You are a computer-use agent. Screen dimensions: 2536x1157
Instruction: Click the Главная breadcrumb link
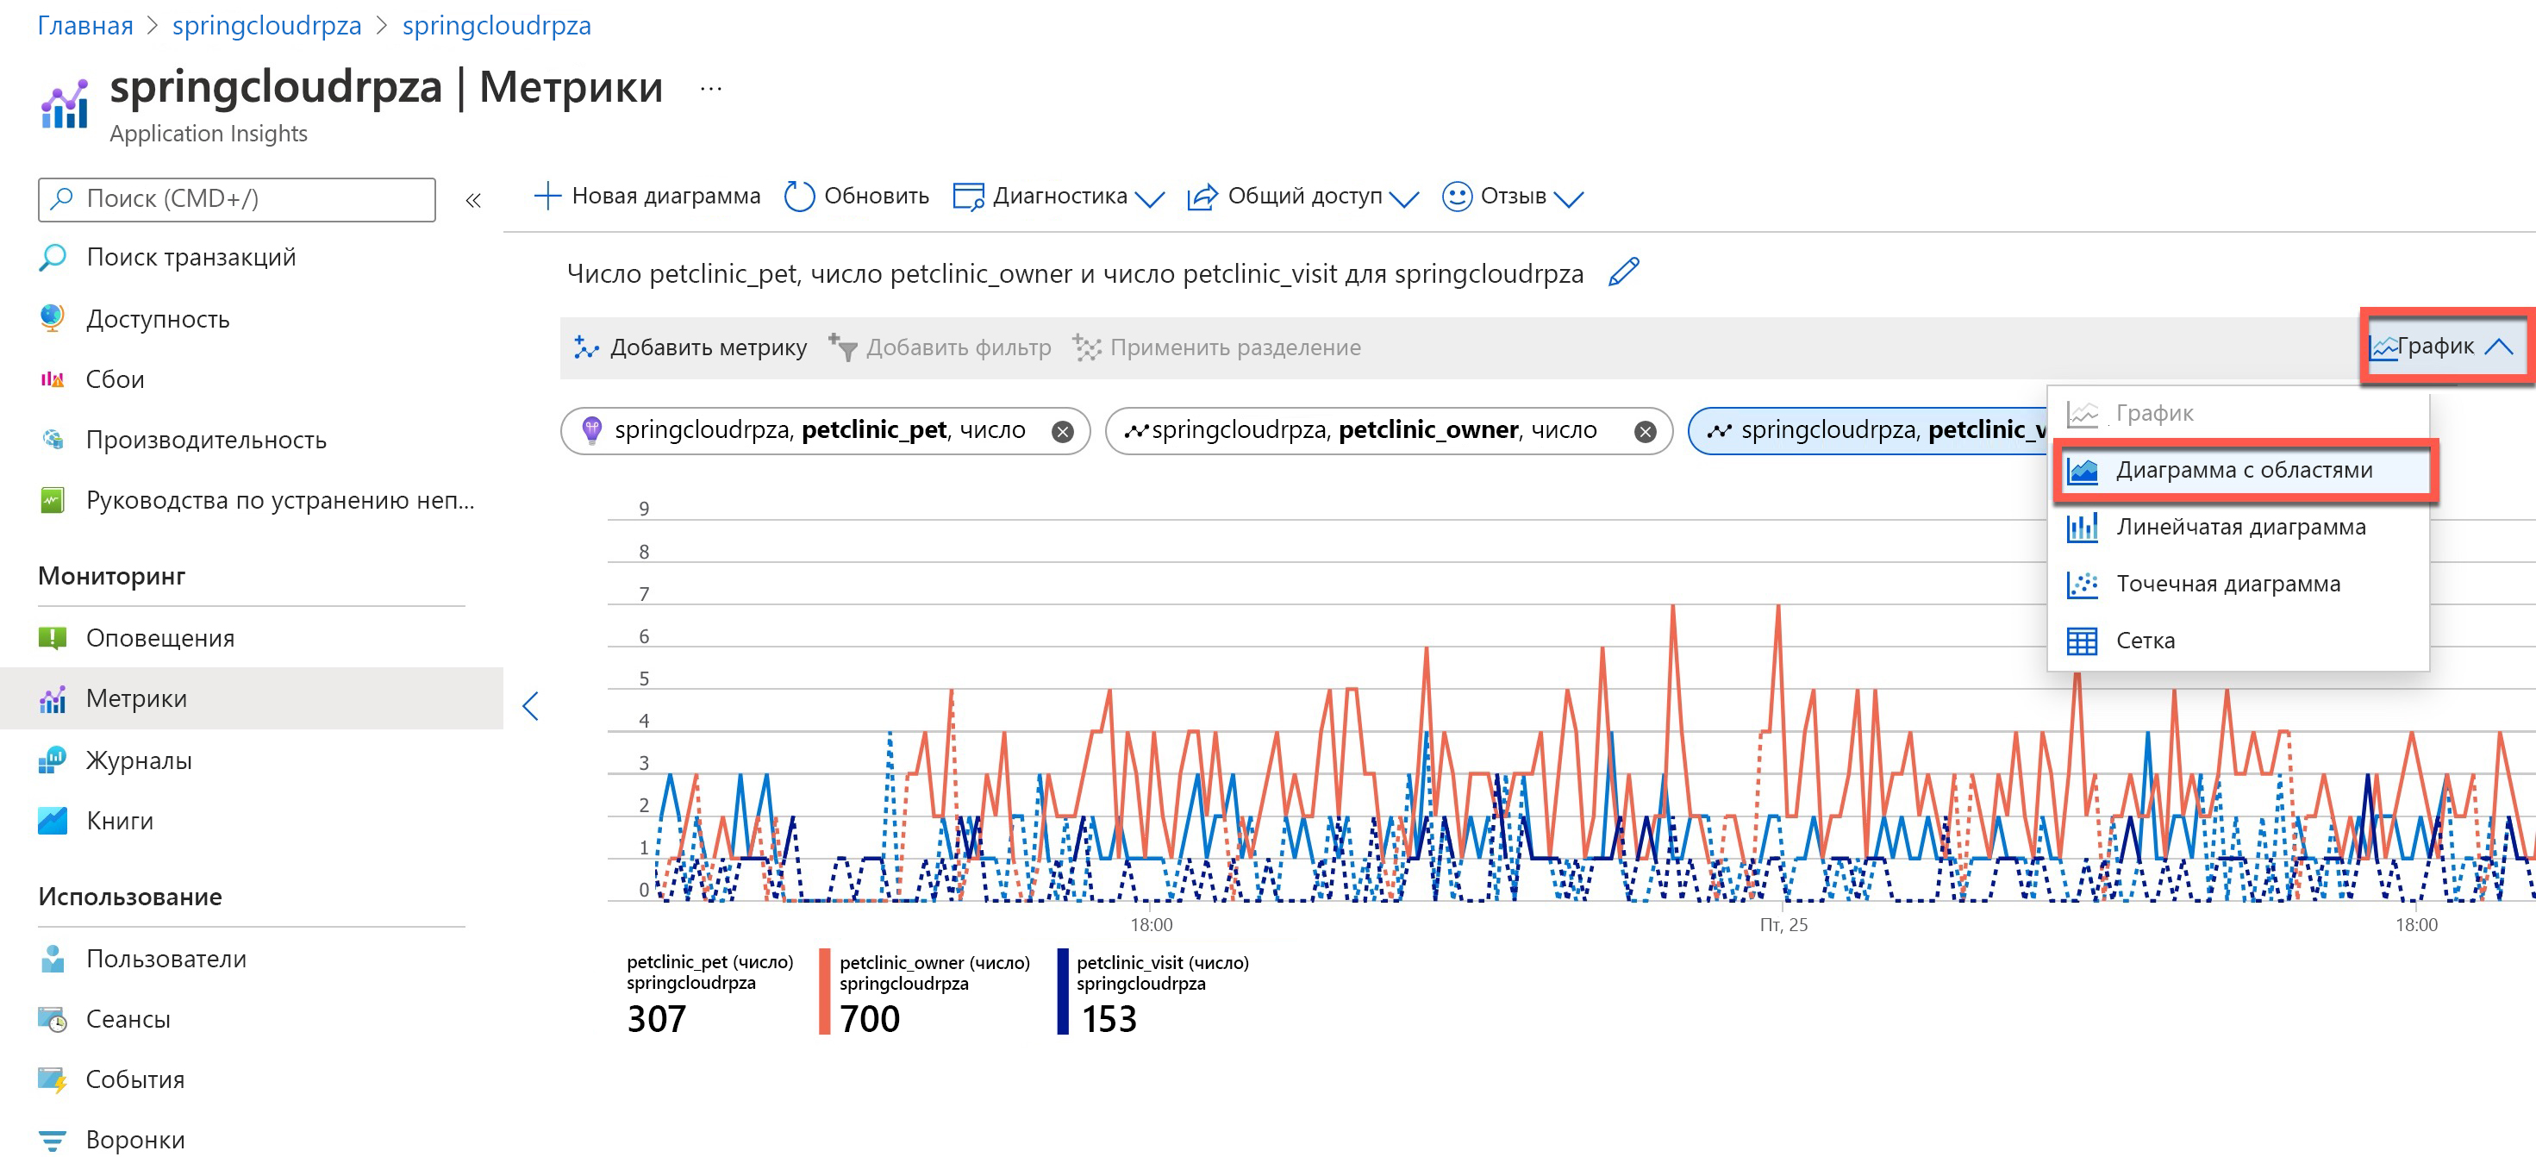84,26
